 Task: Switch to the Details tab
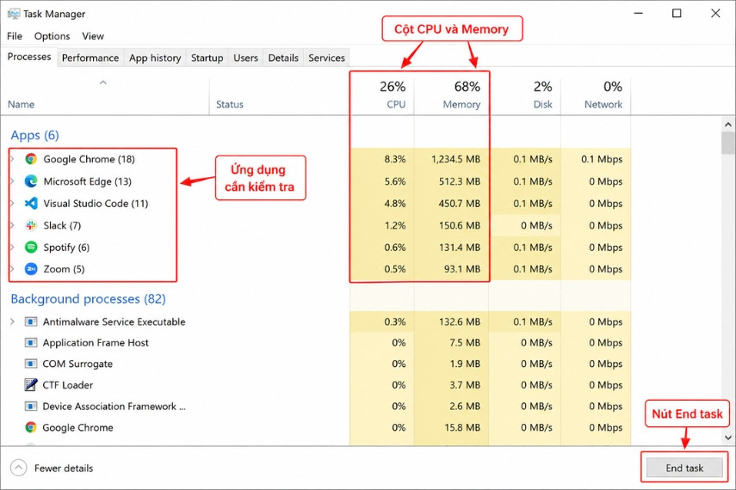coord(283,58)
